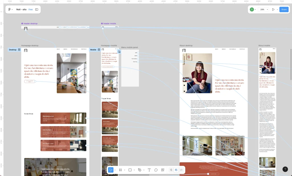The height and width of the screenshot is (176, 292).
Task: Open the 28% zoom dropdown
Action: pyautogui.click(x=263, y=9)
